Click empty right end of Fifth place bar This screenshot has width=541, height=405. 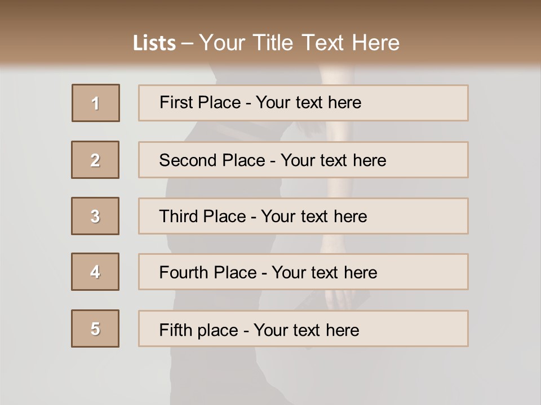[428, 328]
